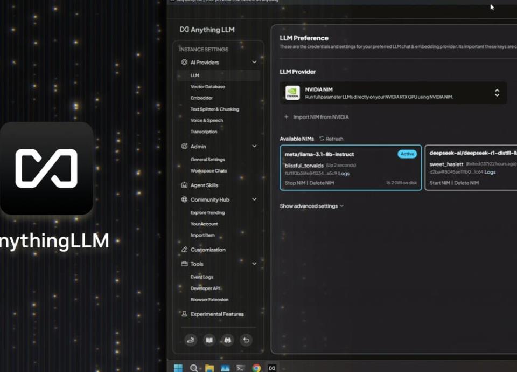The height and width of the screenshot is (372, 517).
Task: Click the sweet_haslett container name
Action: click(x=446, y=164)
